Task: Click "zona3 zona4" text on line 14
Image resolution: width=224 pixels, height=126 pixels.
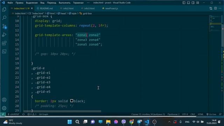Action: [x=88, y=40]
